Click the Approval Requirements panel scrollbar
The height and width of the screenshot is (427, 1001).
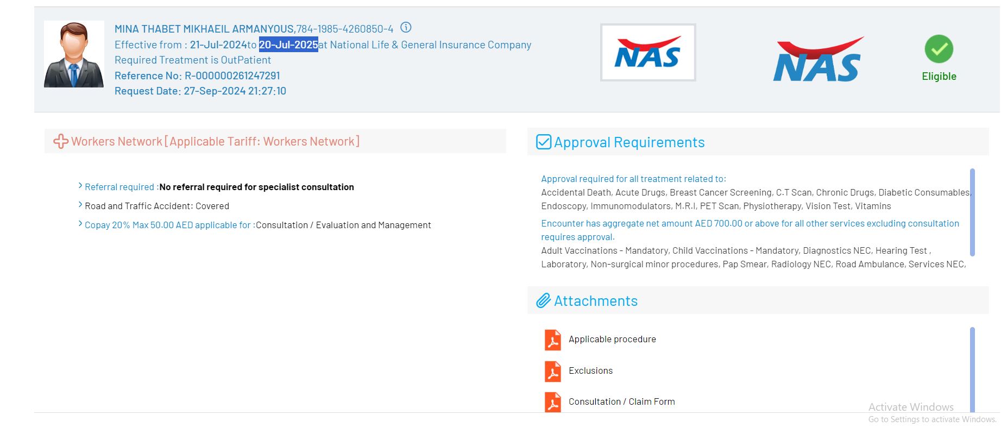972,212
